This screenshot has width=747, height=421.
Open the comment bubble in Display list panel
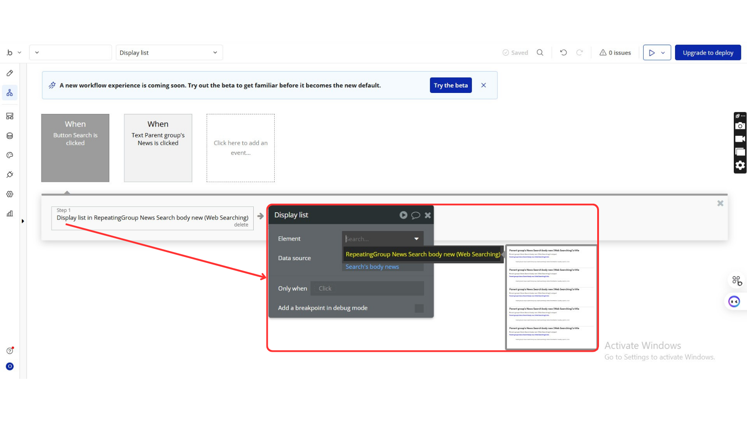coord(415,216)
